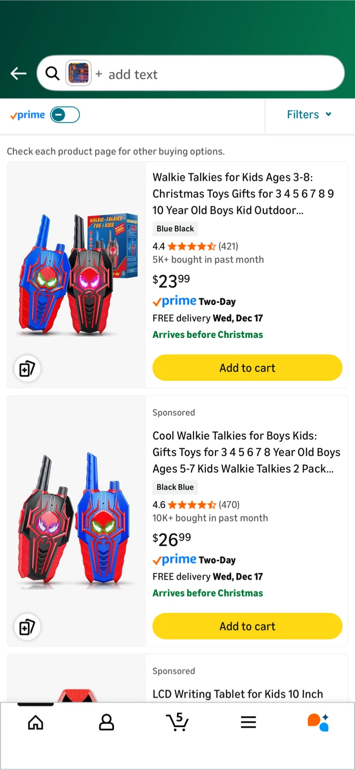This screenshot has height=770, width=355.
Task: Open the account profile tab
Action: (x=106, y=723)
